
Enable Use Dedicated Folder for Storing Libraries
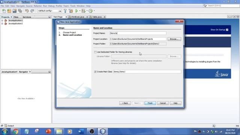[95, 52]
